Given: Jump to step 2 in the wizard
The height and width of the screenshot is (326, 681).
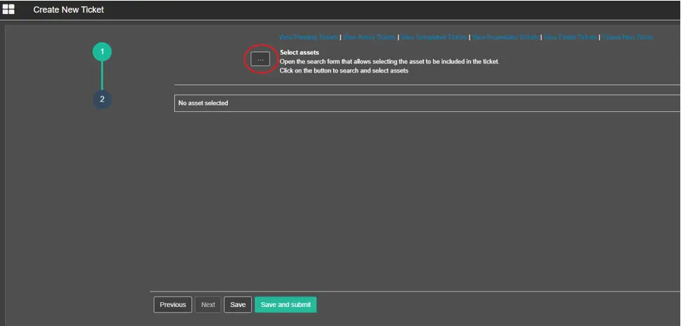Looking at the screenshot, I should click(x=102, y=99).
